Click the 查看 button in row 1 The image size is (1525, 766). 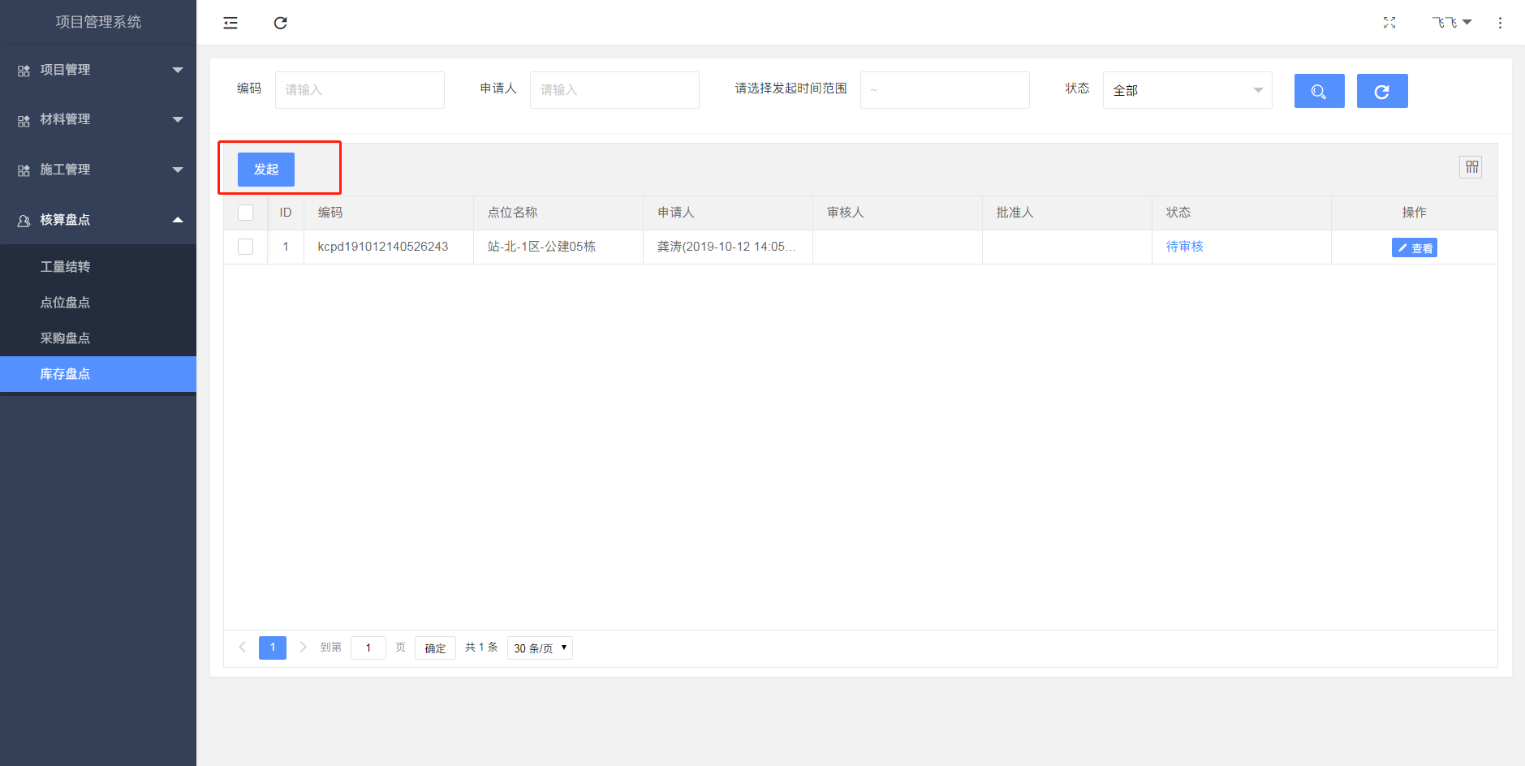[1415, 247]
